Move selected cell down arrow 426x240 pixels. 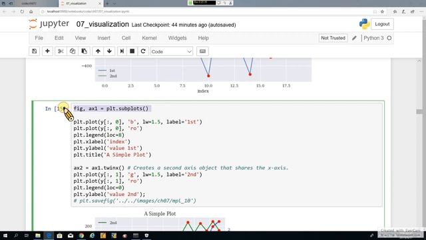pyautogui.click(x=109, y=51)
